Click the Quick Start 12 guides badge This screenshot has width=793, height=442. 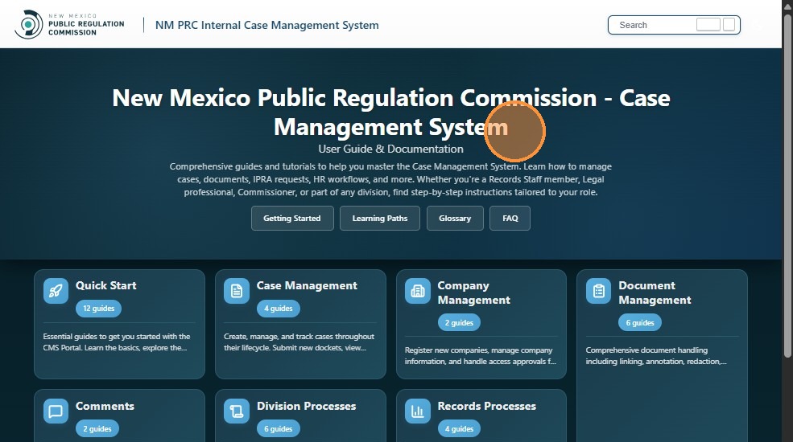coord(98,309)
